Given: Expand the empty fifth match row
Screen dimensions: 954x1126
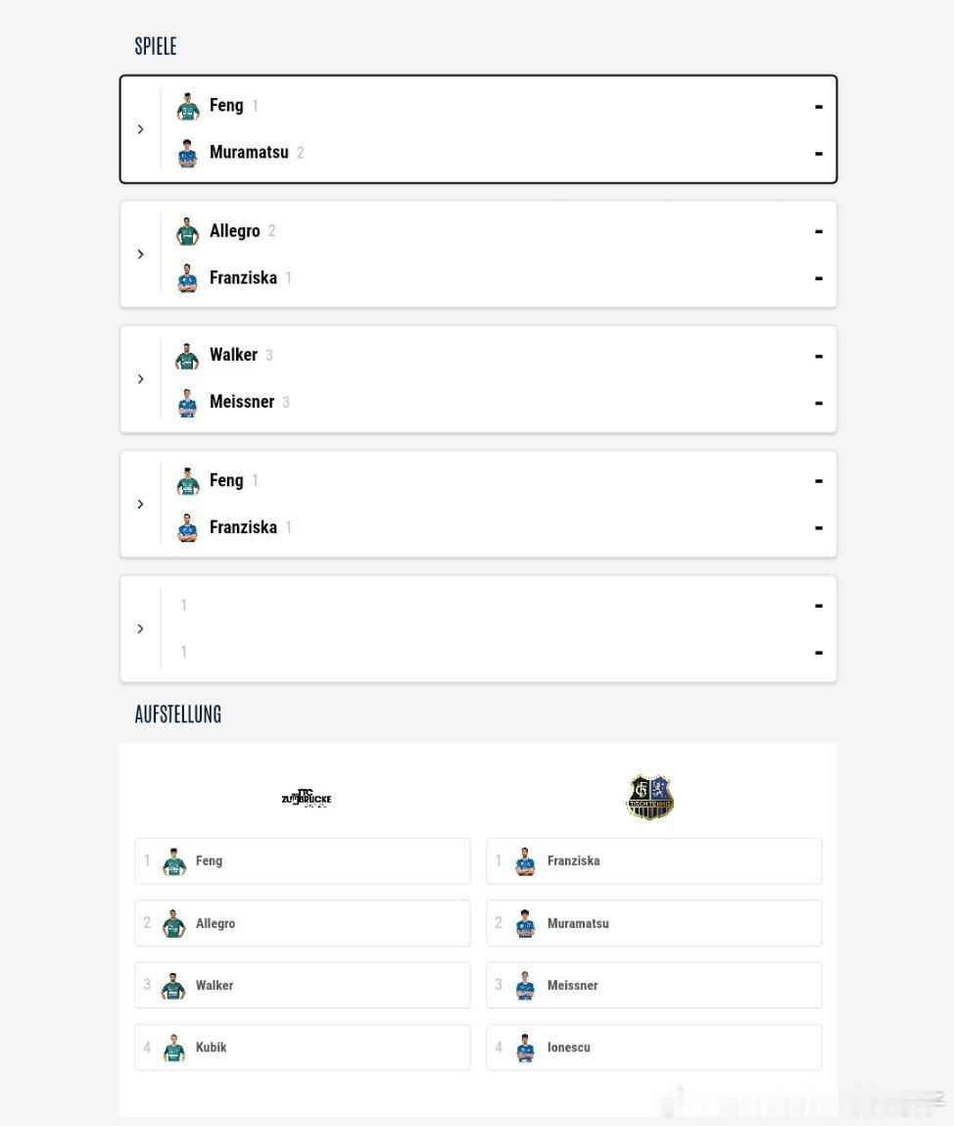Looking at the screenshot, I should click(x=141, y=628).
